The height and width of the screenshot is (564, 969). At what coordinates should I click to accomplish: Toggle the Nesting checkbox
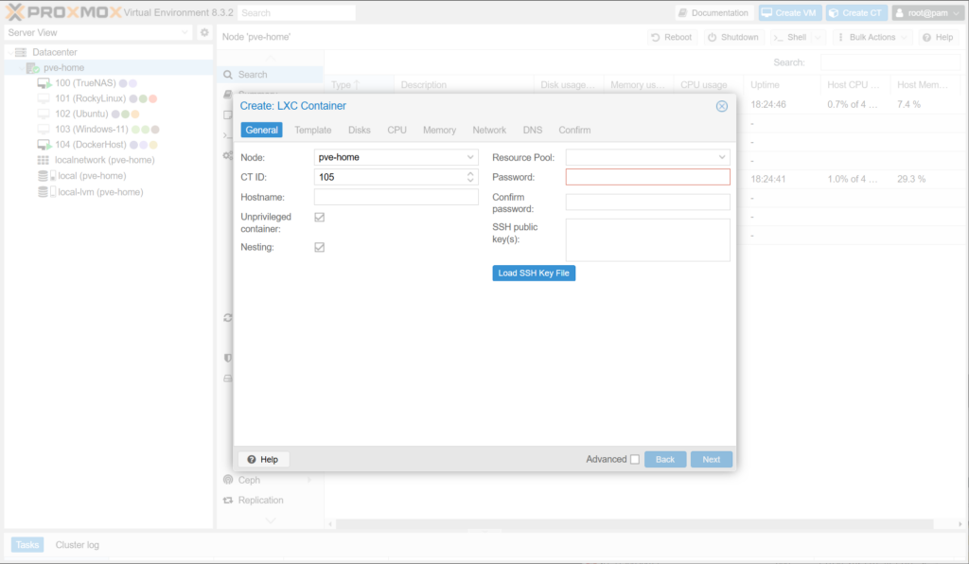pos(320,247)
